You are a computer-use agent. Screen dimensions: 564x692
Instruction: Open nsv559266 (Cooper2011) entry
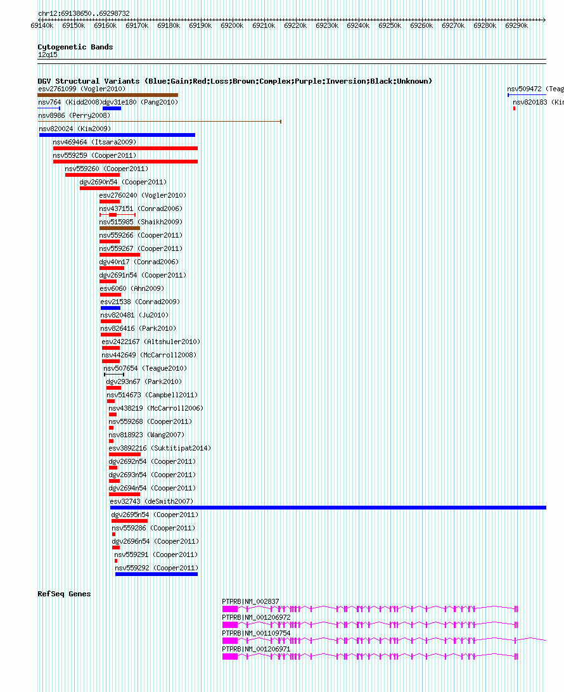(x=141, y=234)
